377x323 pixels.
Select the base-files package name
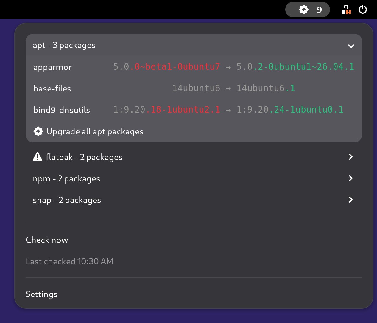52,88
